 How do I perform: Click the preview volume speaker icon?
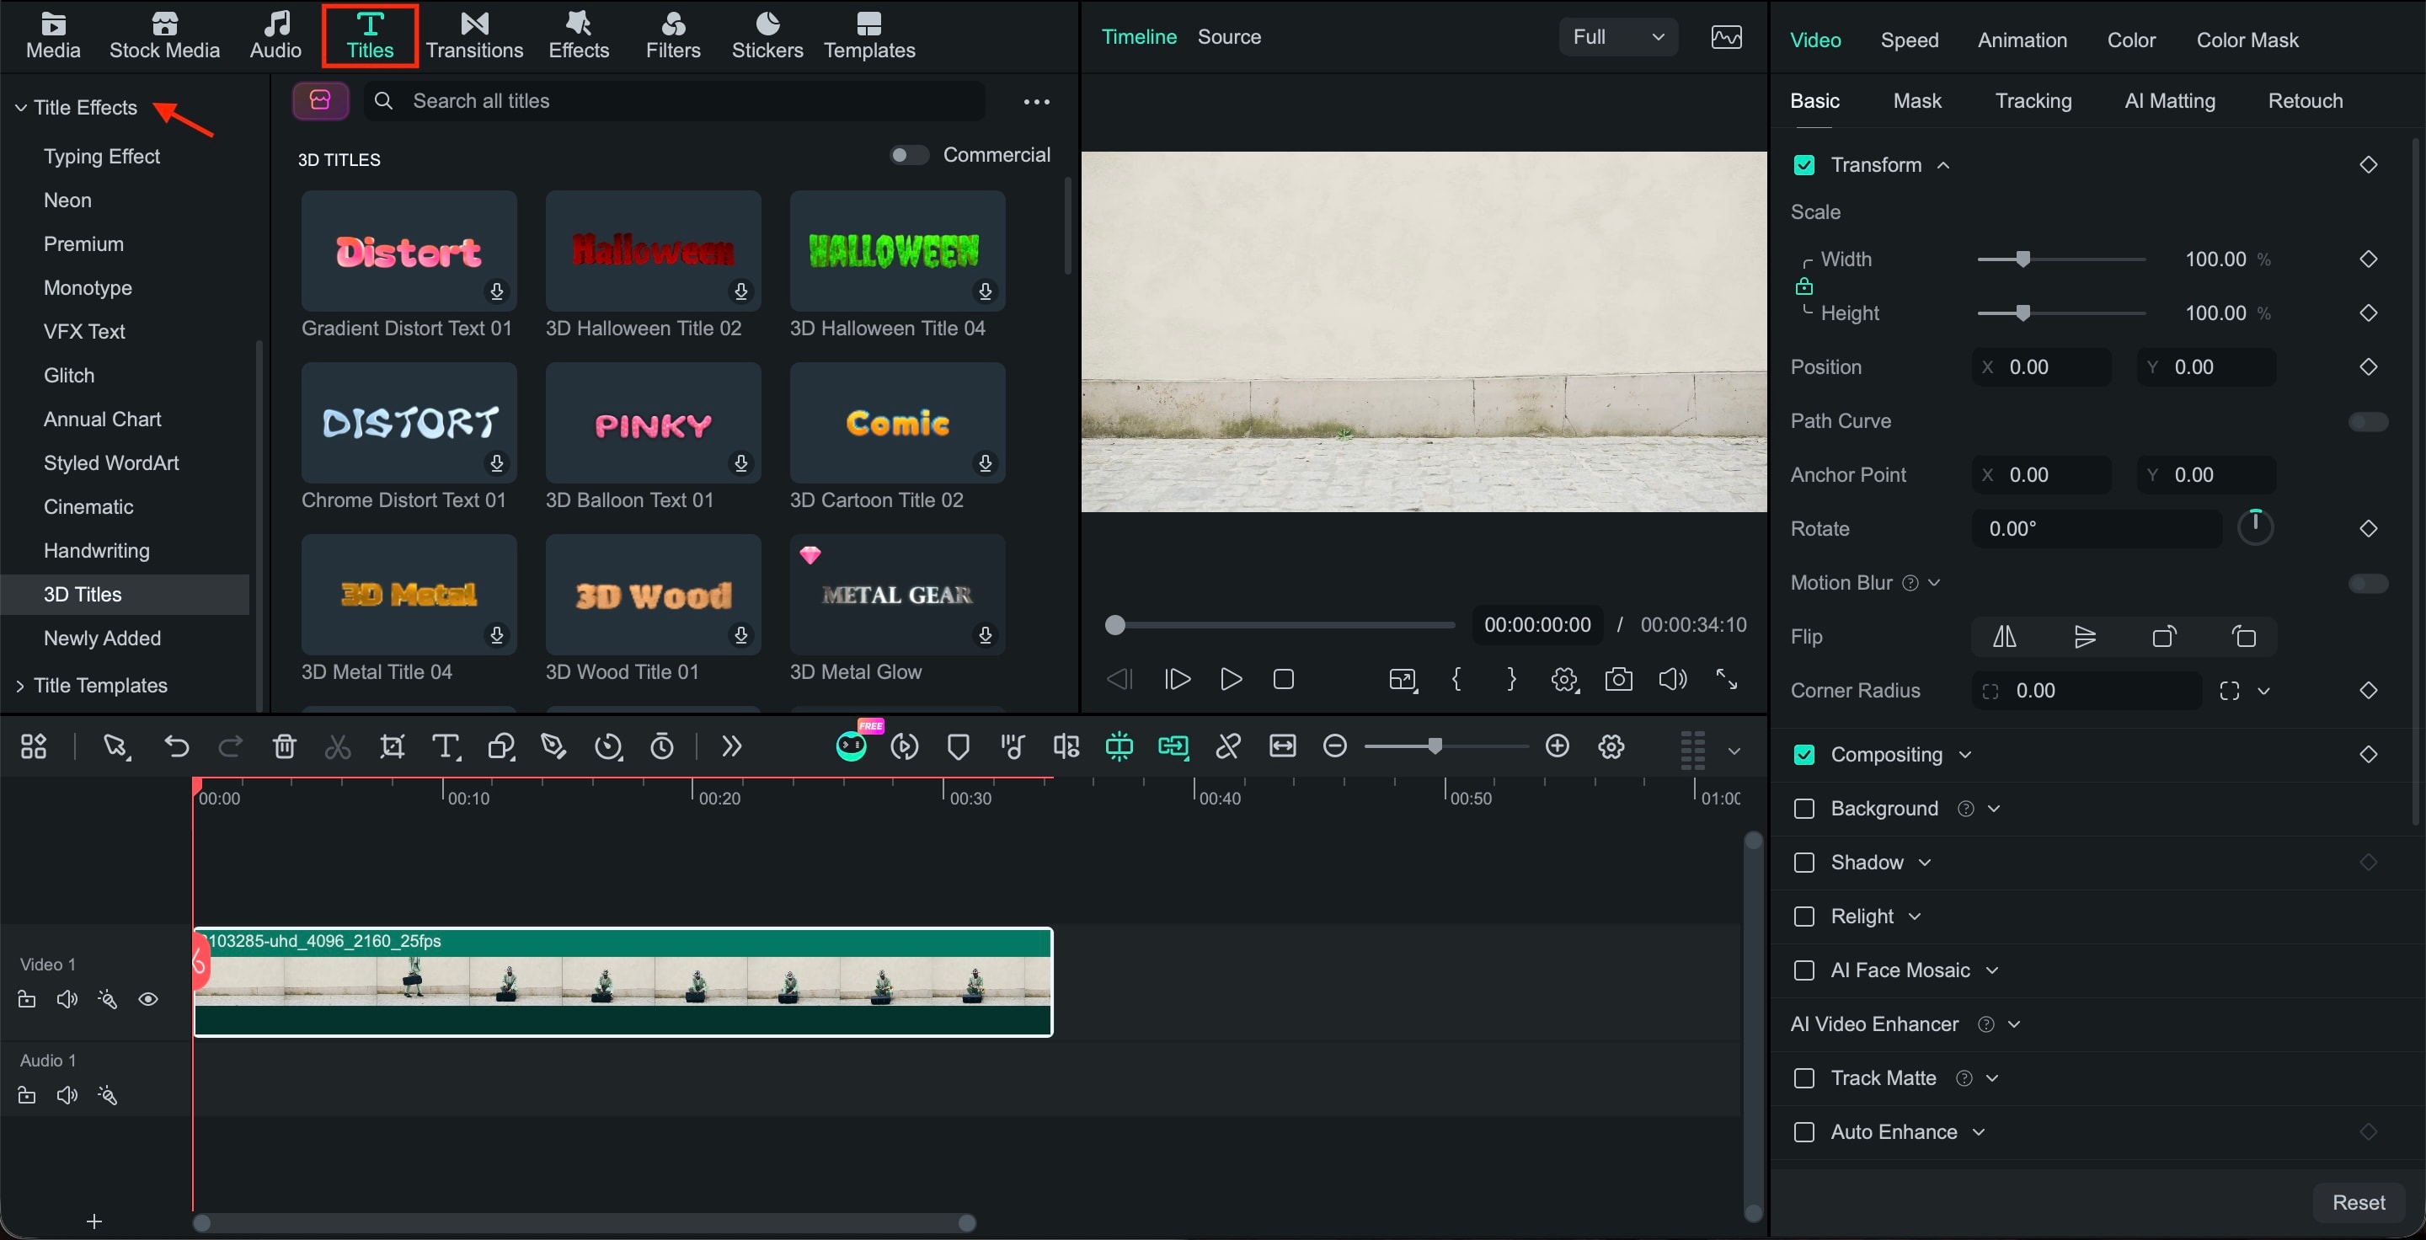click(x=1673, y=679)
